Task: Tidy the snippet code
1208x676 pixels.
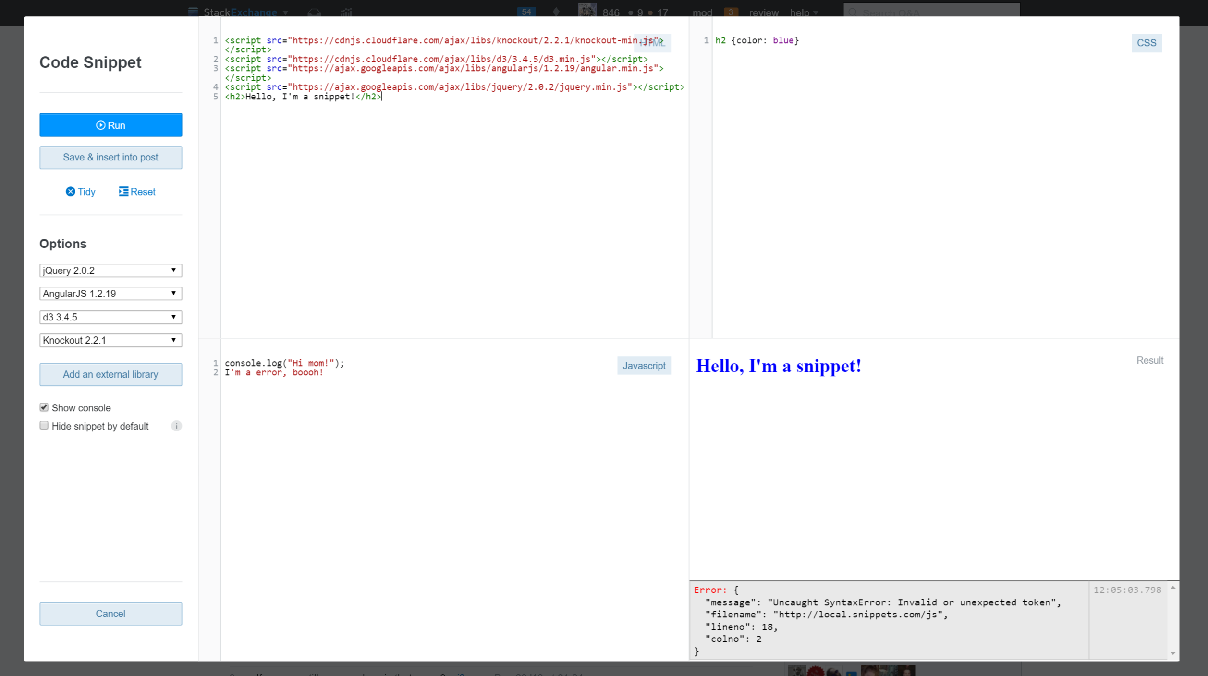Action: coord(80,192)
